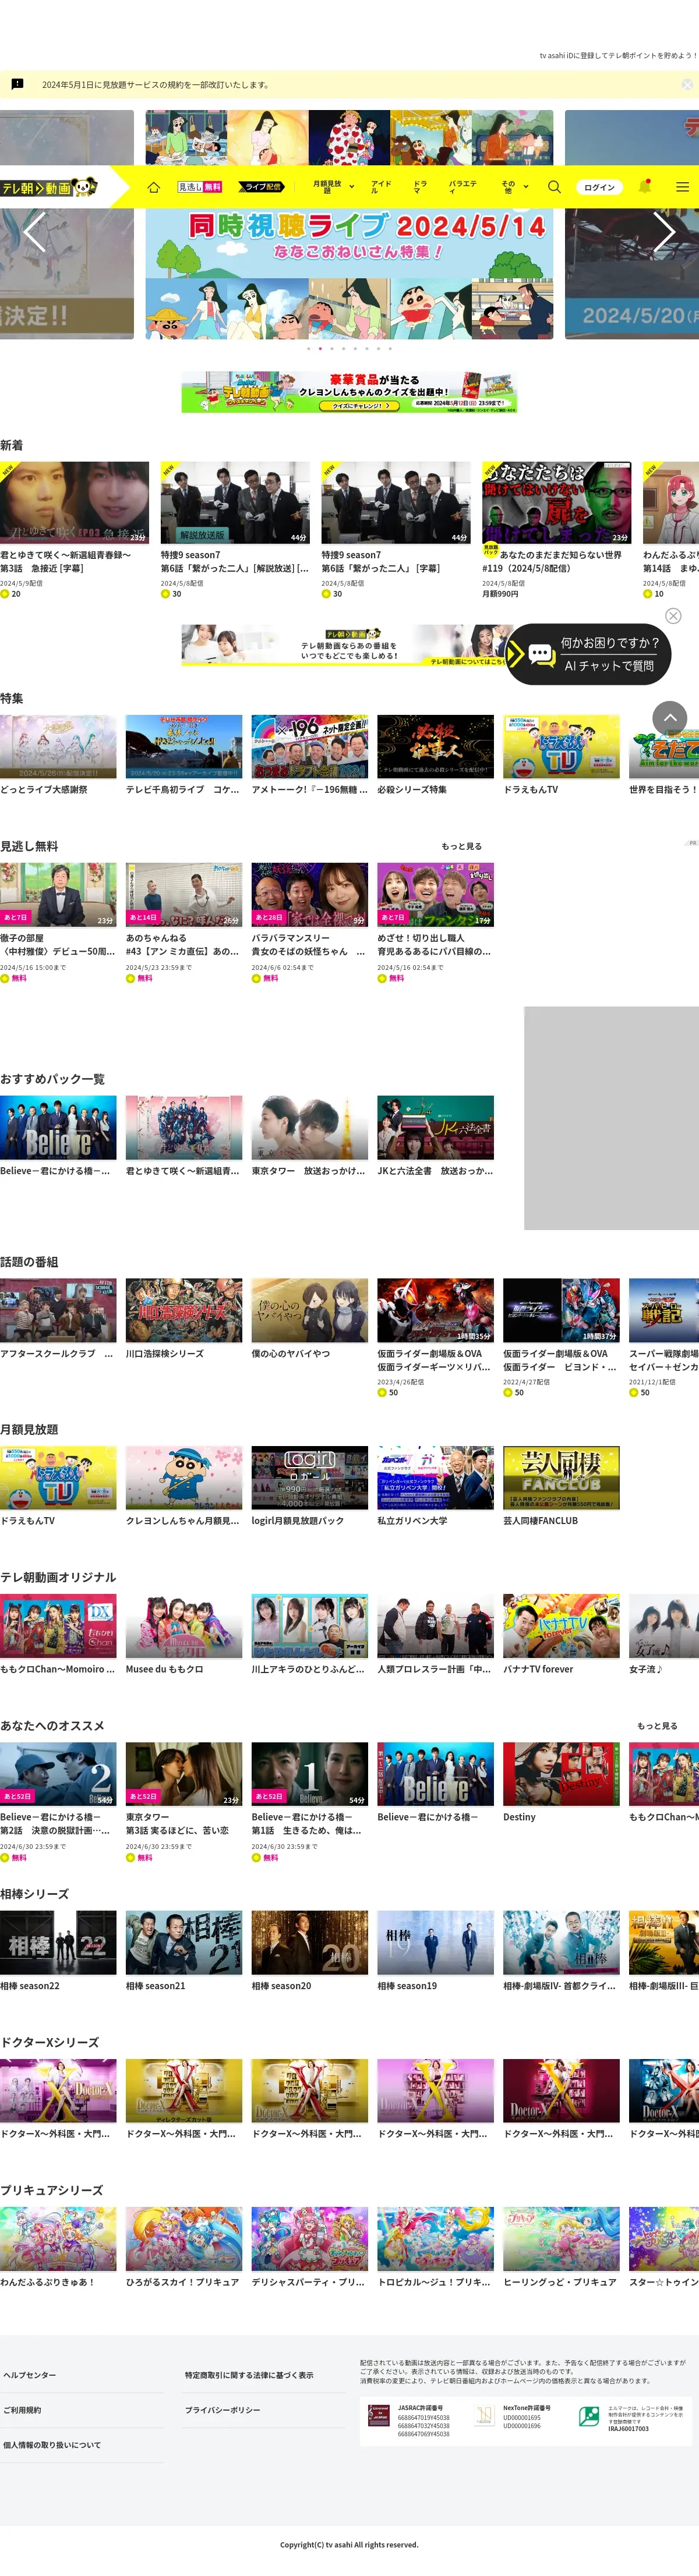
Task: Open 僕の心のヤバイやつ thumbnail
Action: pyautogui.click(x=310, y=1309)
